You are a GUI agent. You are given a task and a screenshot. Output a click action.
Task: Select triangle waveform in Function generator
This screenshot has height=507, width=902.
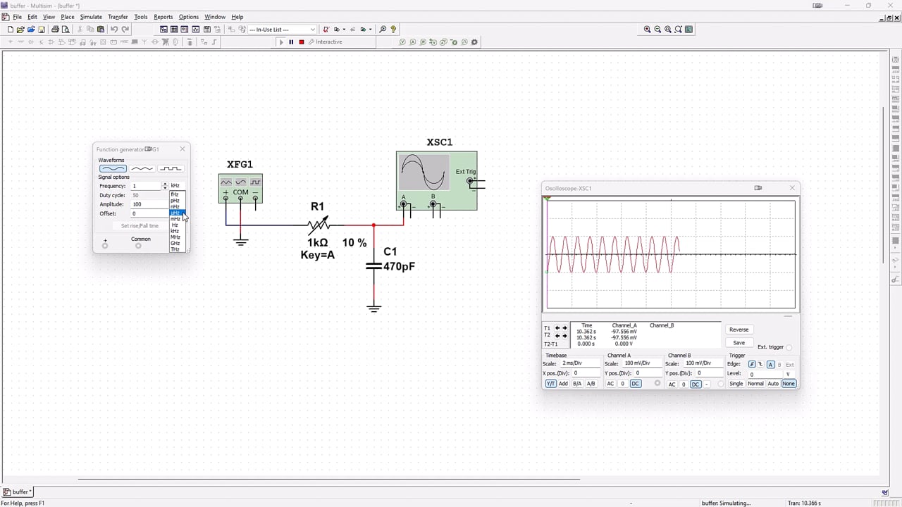click(x=142, y=168)
